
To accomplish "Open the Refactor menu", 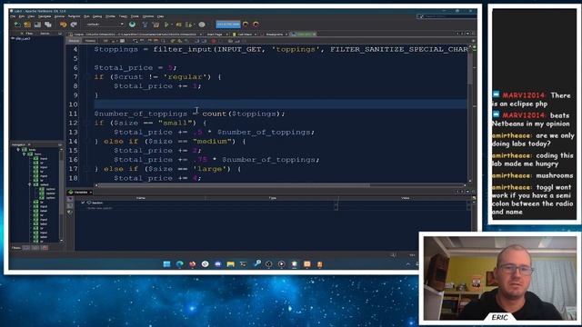I will coord(74,16).
